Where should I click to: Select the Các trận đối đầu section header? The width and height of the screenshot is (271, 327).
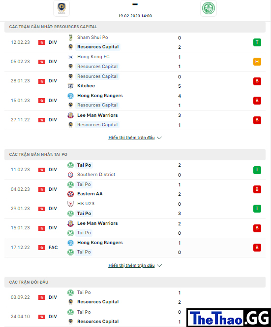pyautogui.click(x=135, y=282)
